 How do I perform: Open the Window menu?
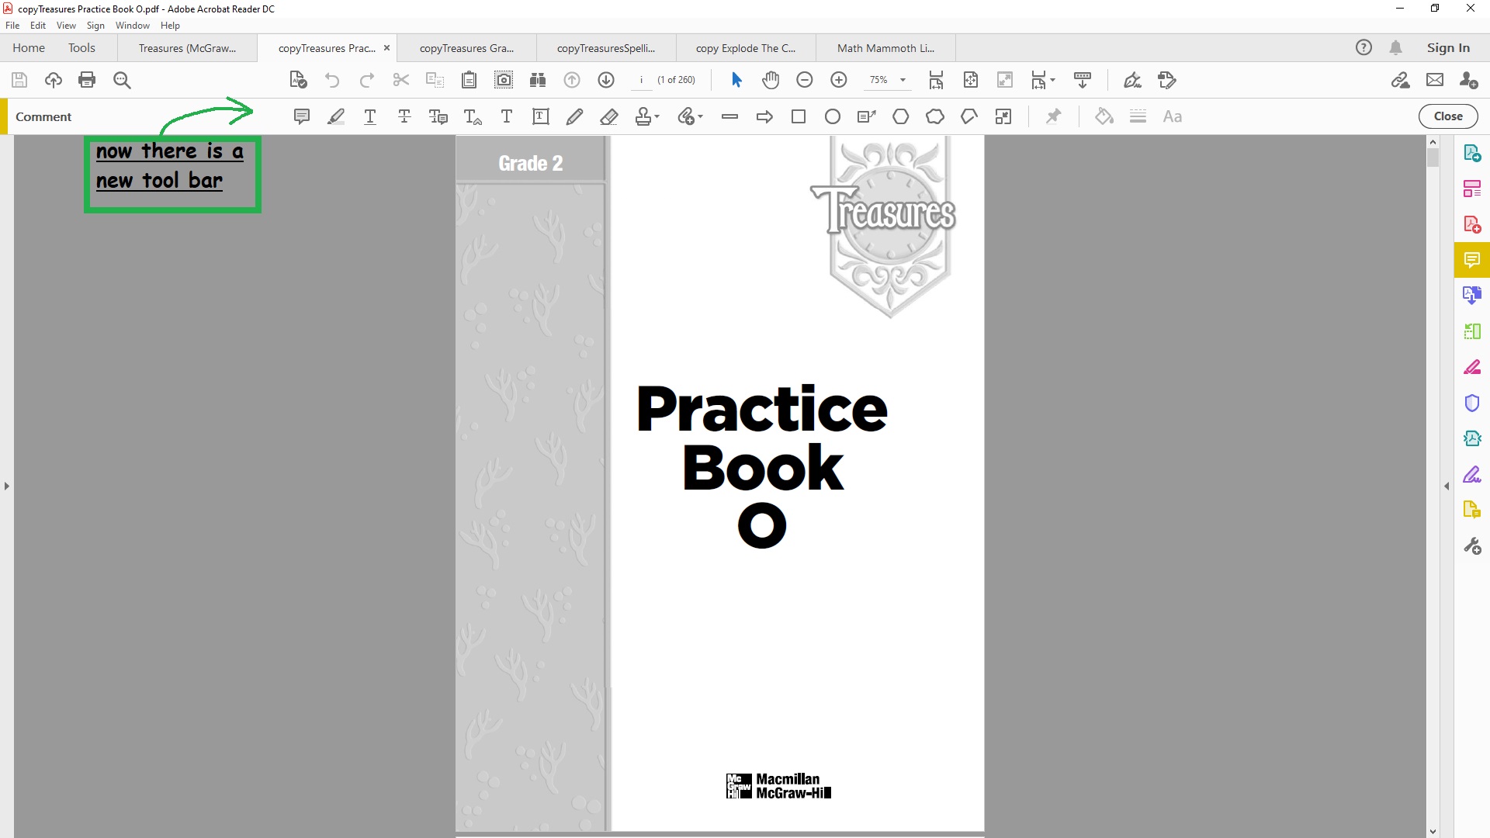(132, 26)
